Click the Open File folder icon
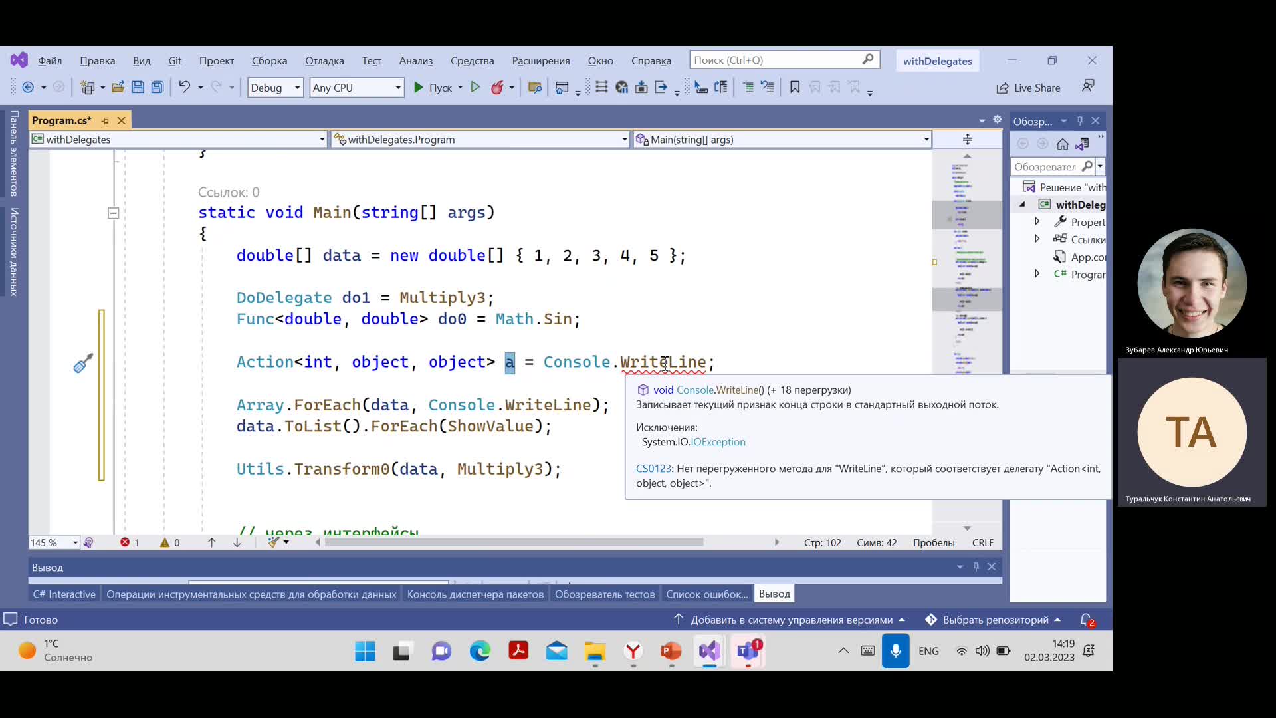Screen dimensions: 1276x718 coord(118,87)
